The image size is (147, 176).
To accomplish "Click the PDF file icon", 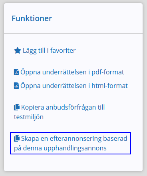I will click(x=16, y=72).
